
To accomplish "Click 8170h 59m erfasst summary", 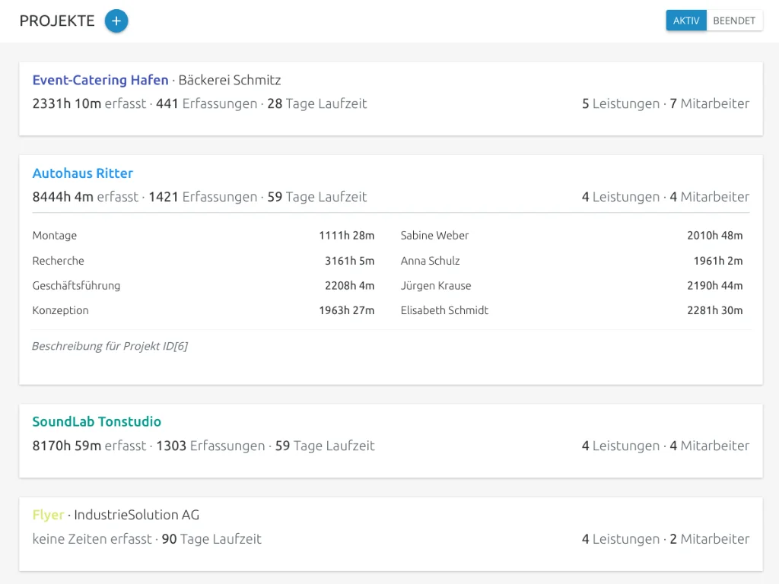I will pos(90,446).
